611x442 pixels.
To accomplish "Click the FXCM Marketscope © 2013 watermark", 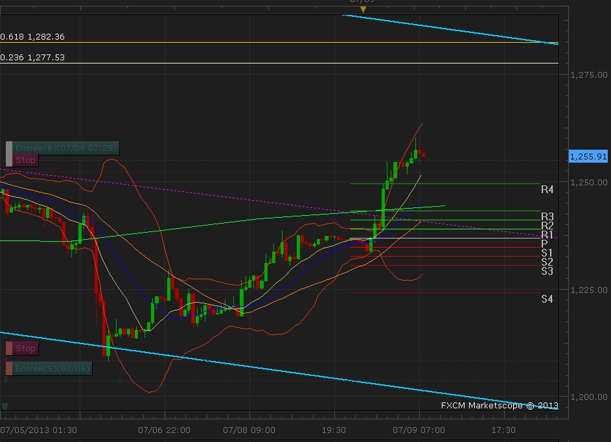I will pyautogui.click(x=500, y=405).
